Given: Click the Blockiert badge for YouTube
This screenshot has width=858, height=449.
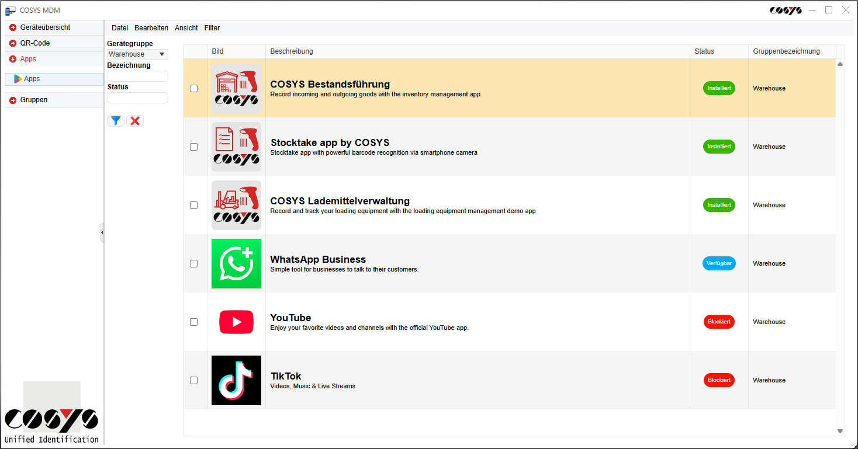Looking at the screenshot, I should [719, 322].
